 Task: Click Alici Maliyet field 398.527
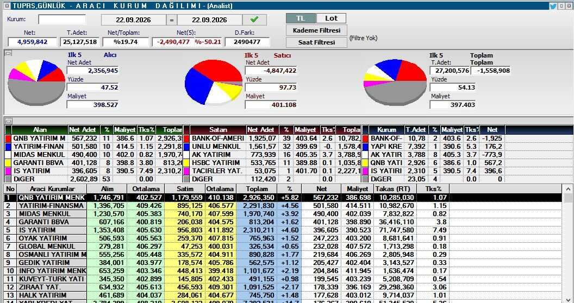93,105
